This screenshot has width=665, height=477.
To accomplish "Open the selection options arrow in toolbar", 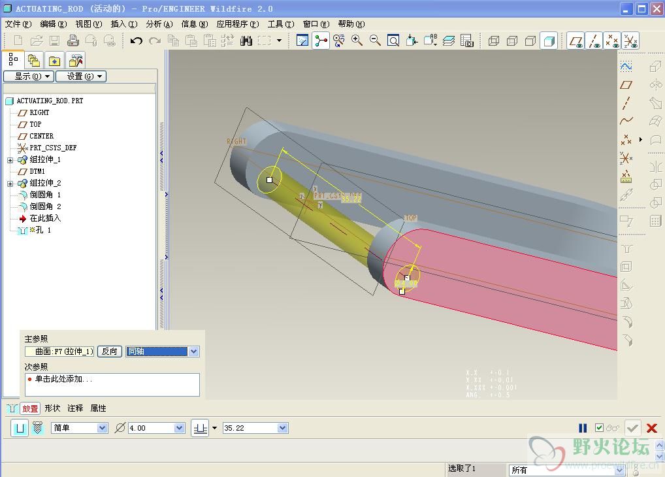I will click(279, 41).
